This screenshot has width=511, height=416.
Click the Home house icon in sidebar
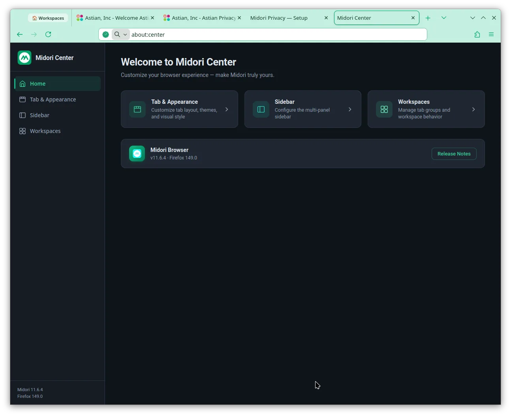click(x=23, y=84)
